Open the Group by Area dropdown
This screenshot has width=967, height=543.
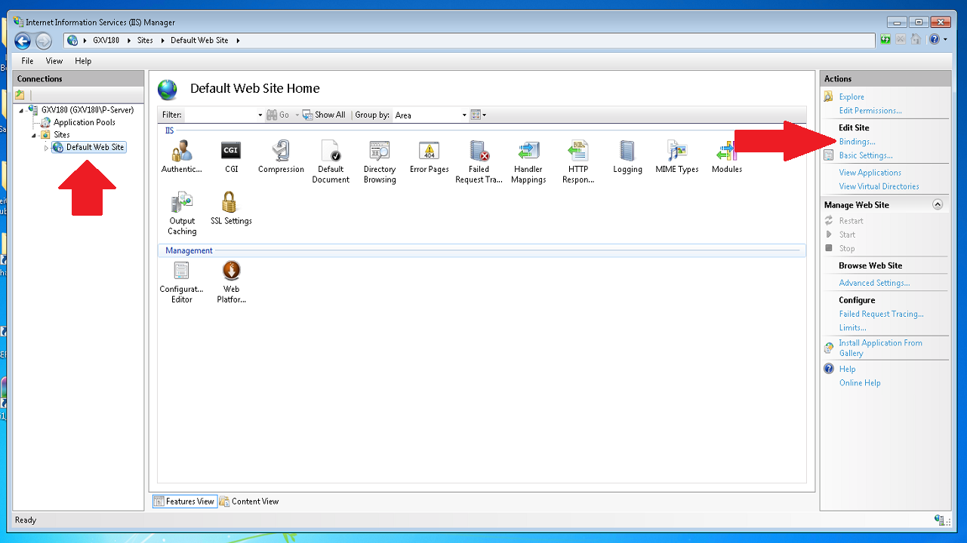tap(464, 115)
